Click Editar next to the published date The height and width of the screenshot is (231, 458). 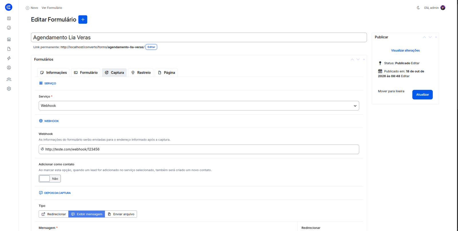point(405,76)
